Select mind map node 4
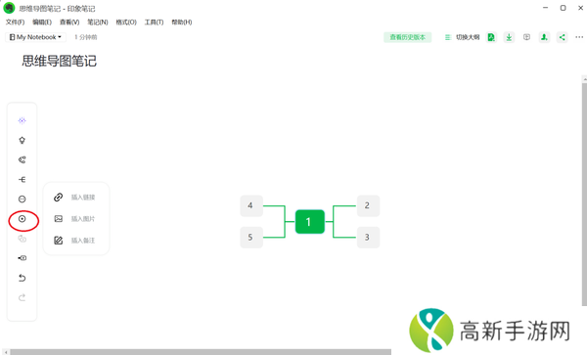587x355 pixels. (x=251, y=205)
